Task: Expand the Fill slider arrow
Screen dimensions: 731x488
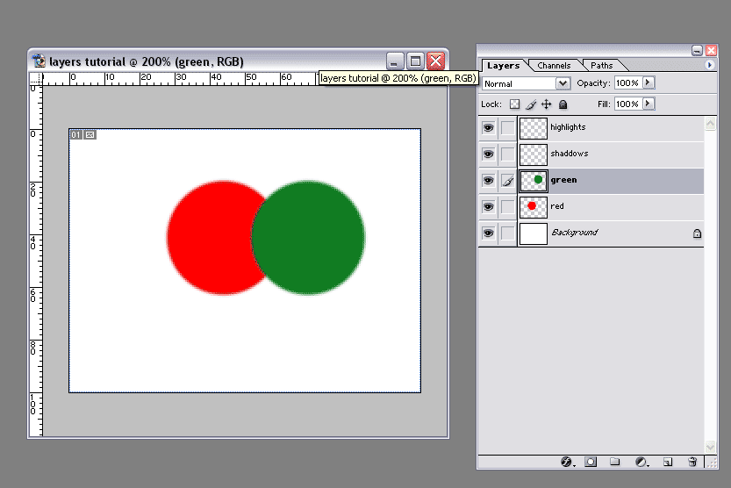Action: (649, 104)
